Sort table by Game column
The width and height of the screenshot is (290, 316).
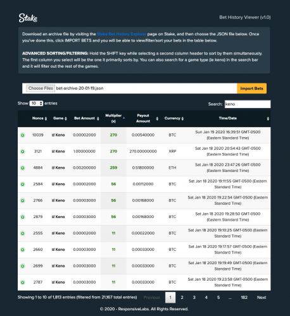coord(60,118)
